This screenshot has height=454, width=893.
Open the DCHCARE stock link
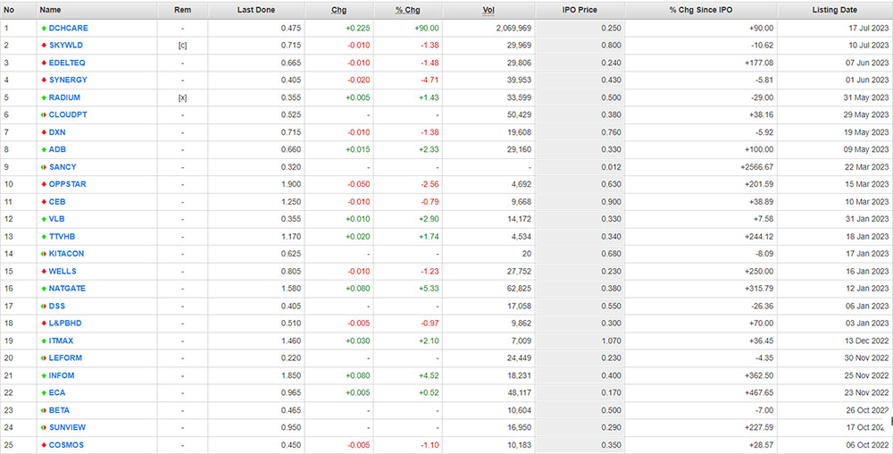click(69, 28)
